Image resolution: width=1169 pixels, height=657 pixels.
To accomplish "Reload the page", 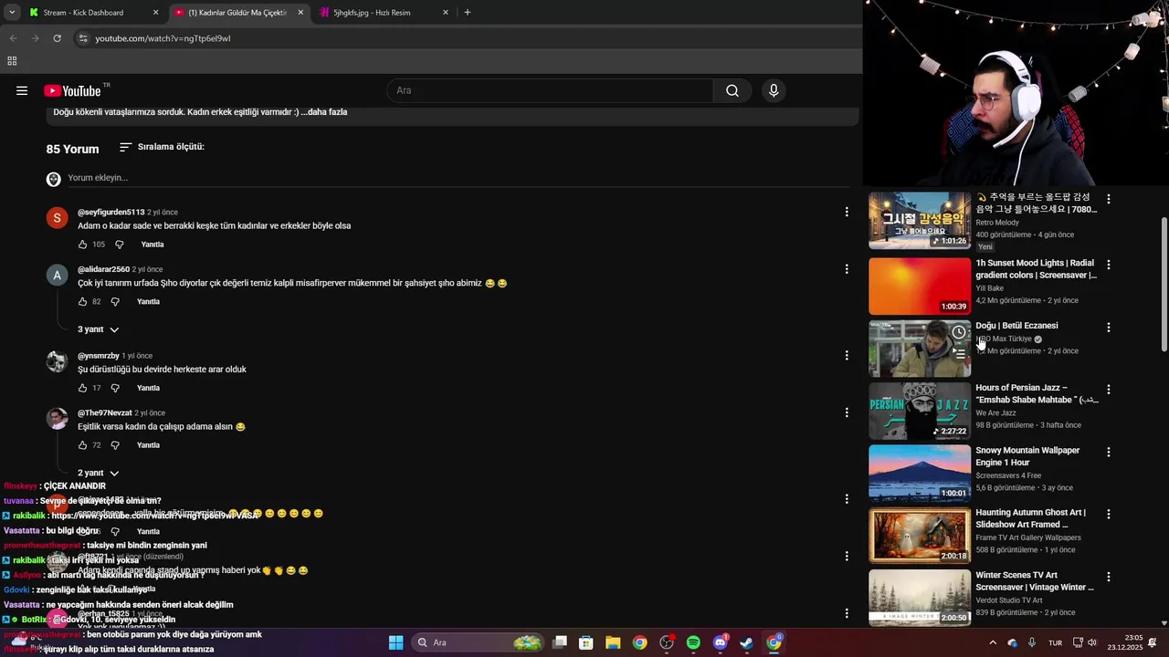I will tap(57, 38).
